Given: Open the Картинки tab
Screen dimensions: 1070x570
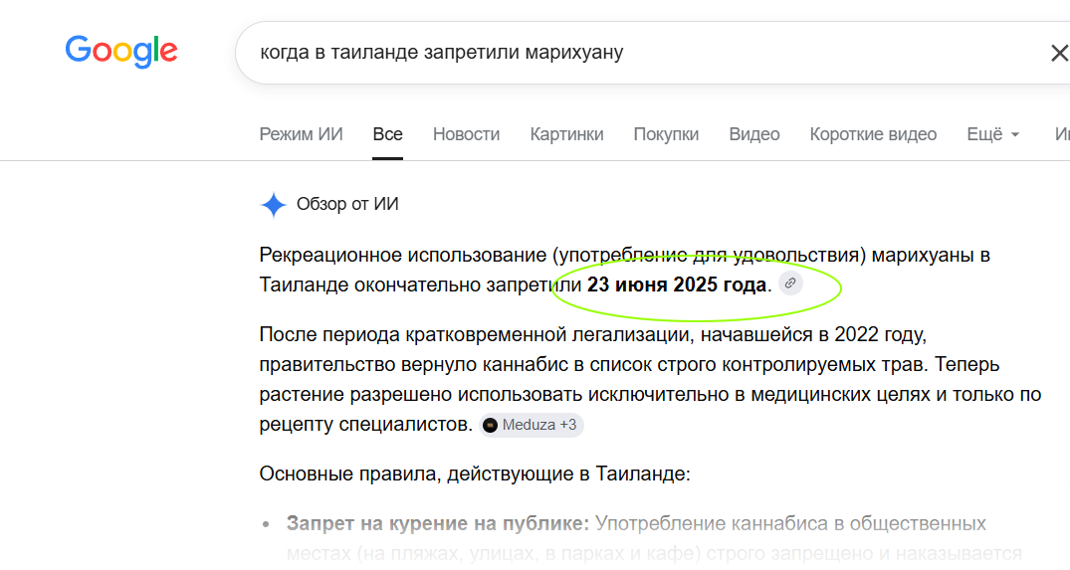Looking at the screenshot, I should [566, 134].
